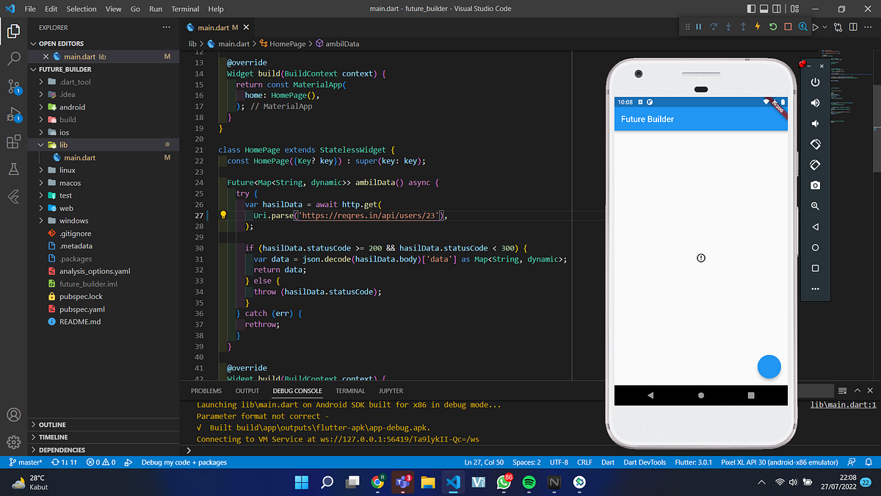Open Flutter DevTools via the magnifier debug icon

pyautogui.click(x=802, y=26)
